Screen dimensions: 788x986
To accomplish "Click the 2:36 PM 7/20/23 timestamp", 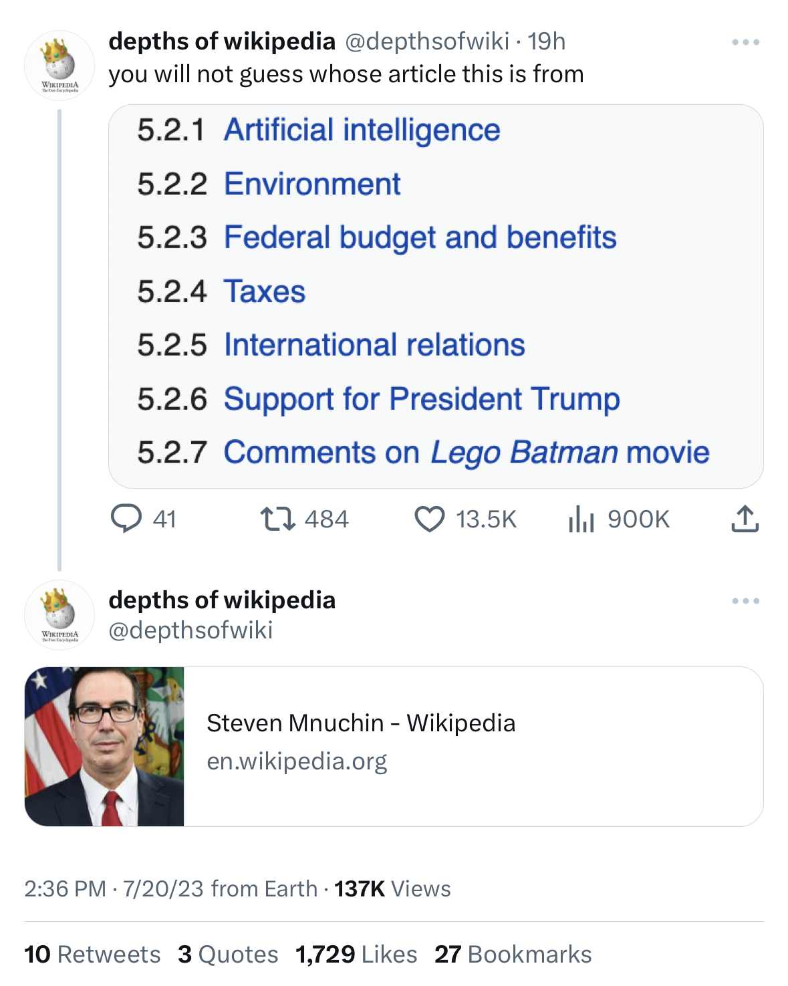I will click(114, 888).
